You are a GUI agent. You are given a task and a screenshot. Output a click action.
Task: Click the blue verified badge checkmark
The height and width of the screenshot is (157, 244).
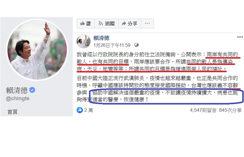tap(32, 90)
